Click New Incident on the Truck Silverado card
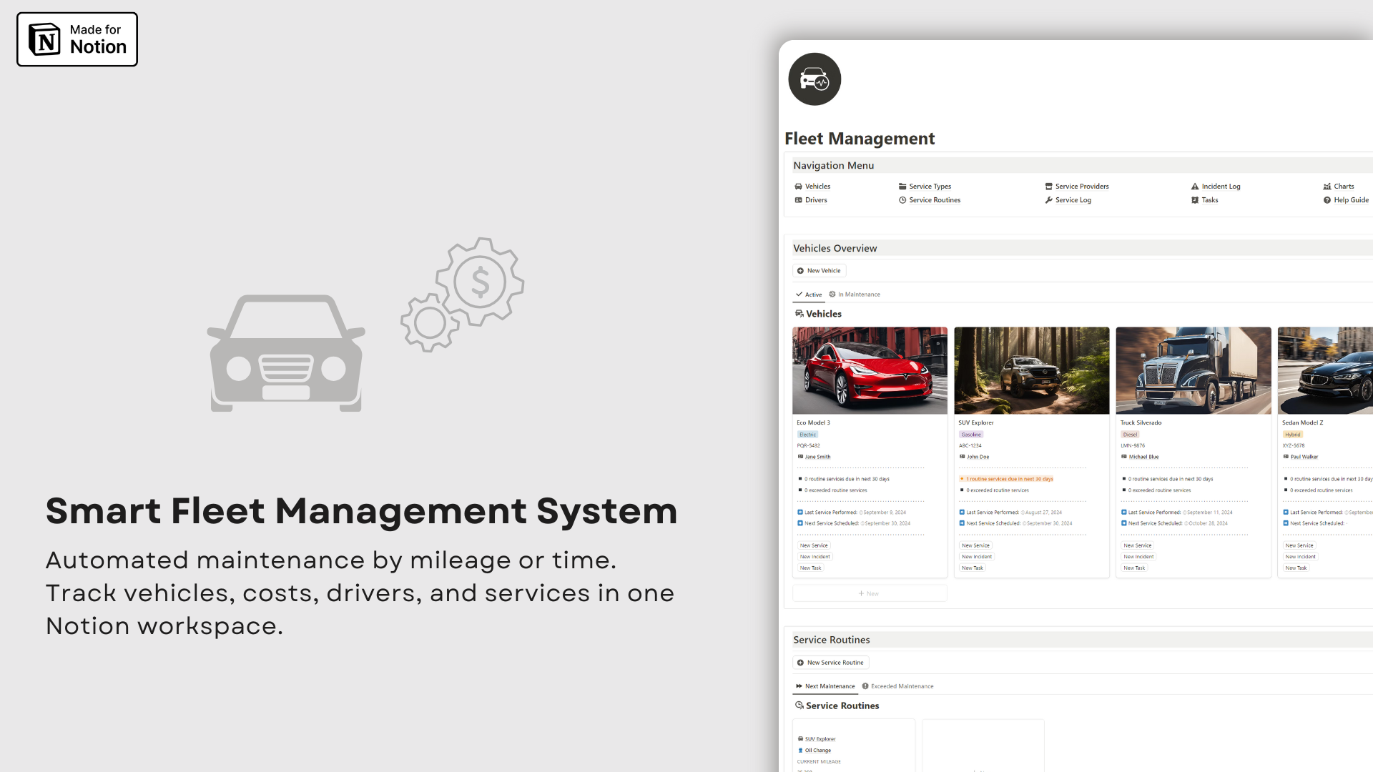 coord(1138,556)
